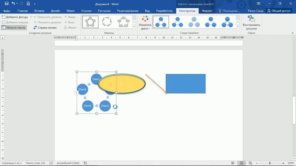
Task: Switch to the Главная ribbon tab
Action: (x=23, y=11)
